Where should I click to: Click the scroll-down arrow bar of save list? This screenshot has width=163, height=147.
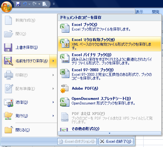[x=109, y=133]
